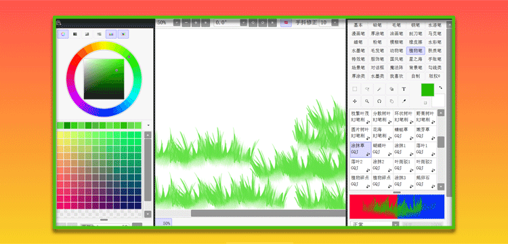Viewport: 508px width, 244px height.
Task: Reset view rotation
Action: (x=272, y=22)
